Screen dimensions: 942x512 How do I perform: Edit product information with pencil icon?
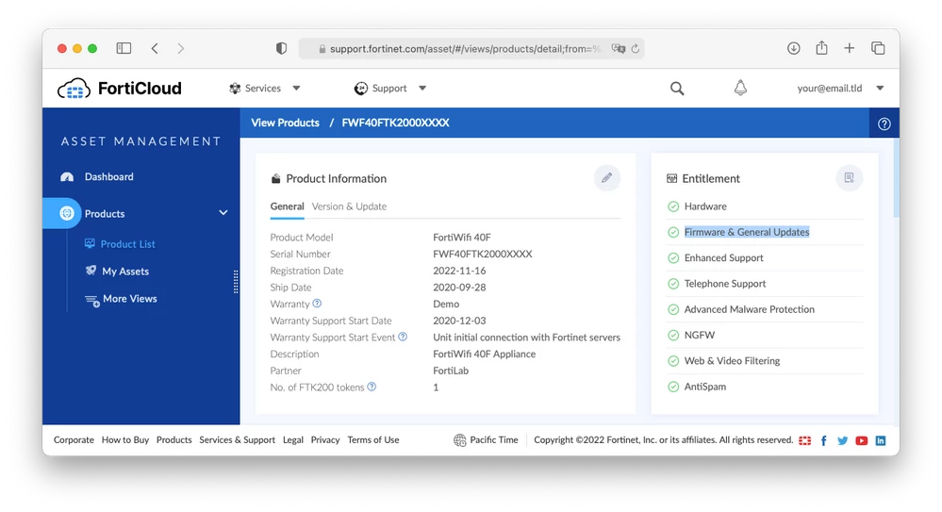click(x=606, y=178)
